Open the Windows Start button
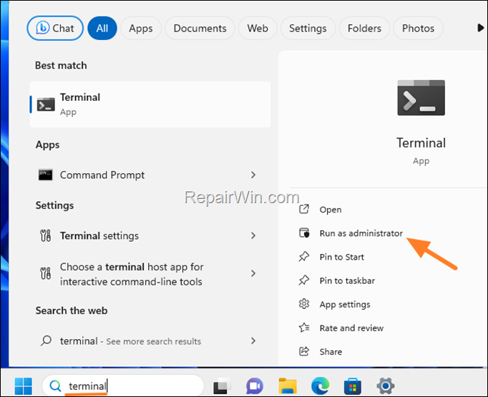 click(x=24, y=386)
